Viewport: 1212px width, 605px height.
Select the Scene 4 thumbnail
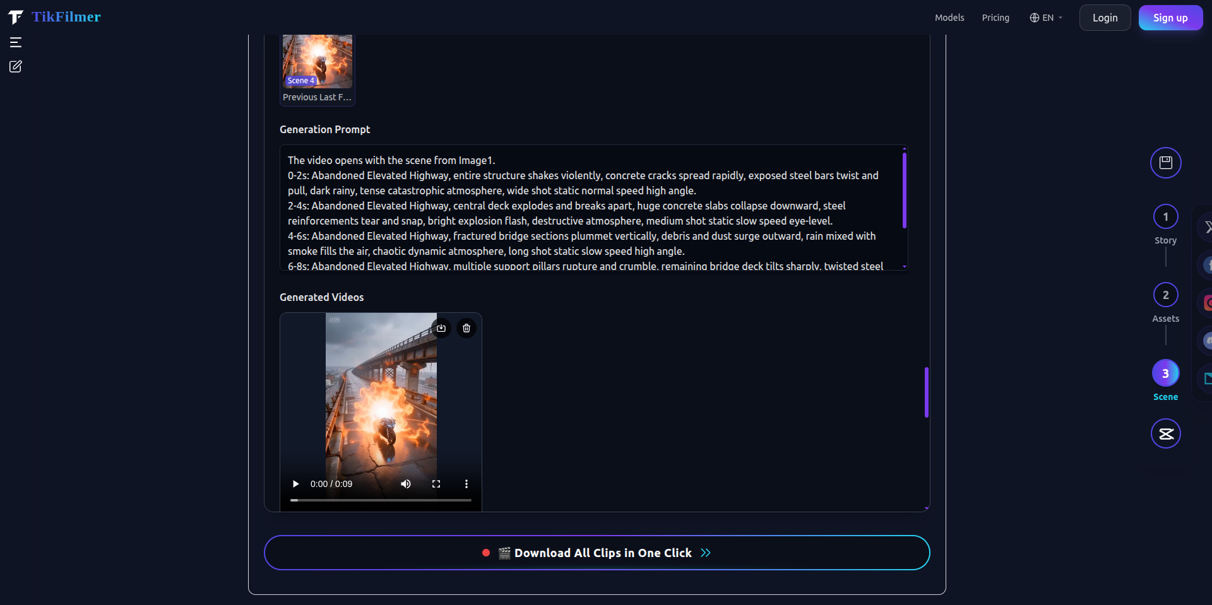point(316,61)
